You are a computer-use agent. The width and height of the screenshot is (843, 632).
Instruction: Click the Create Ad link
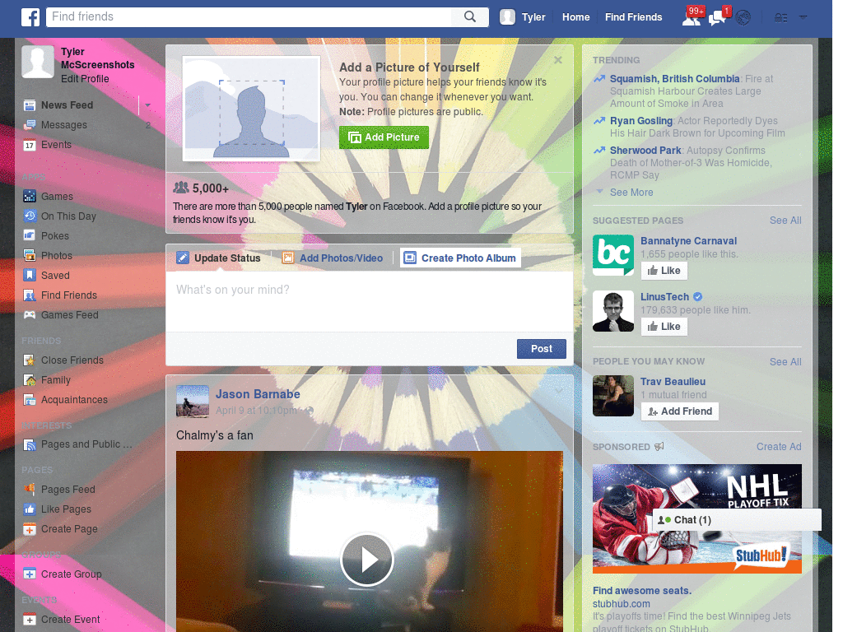pos(779,447)
